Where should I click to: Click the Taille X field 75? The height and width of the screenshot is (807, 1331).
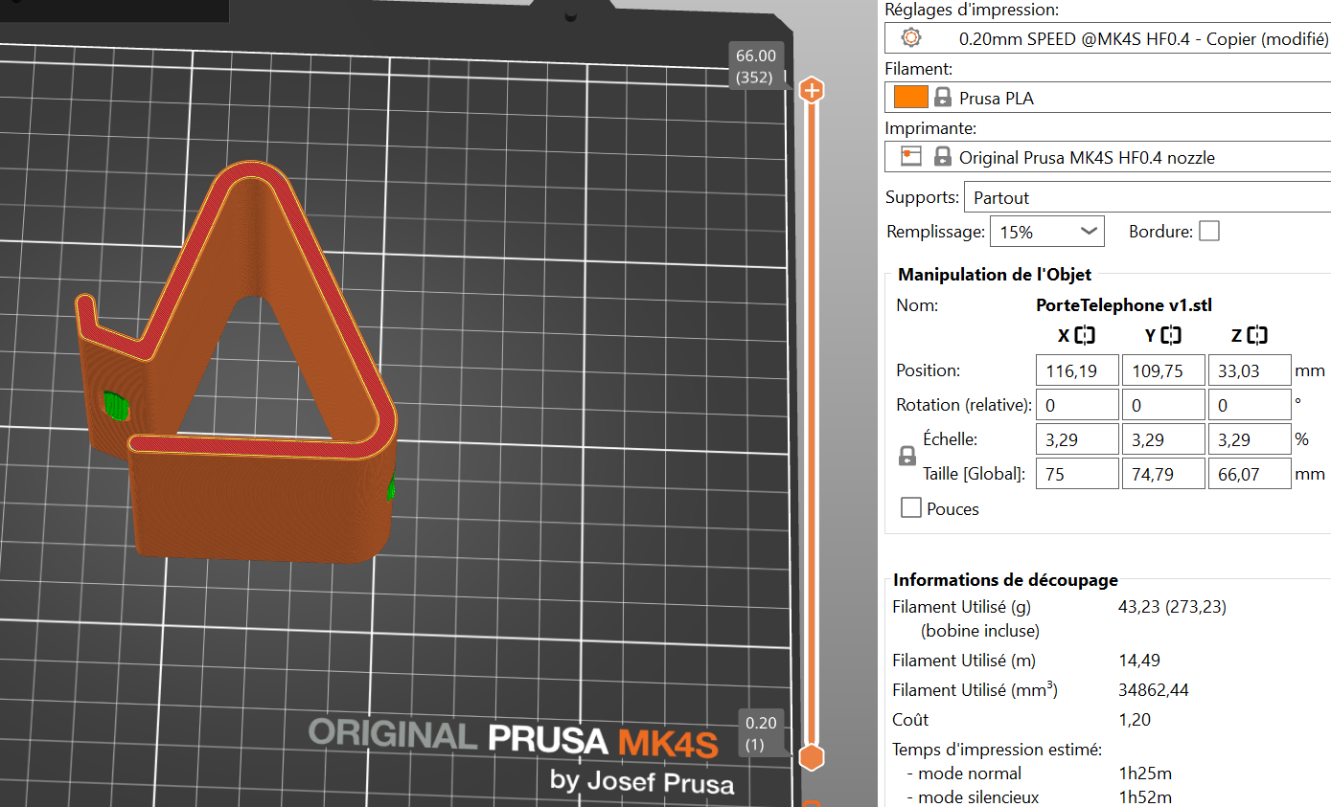(x=1077, y=474)
